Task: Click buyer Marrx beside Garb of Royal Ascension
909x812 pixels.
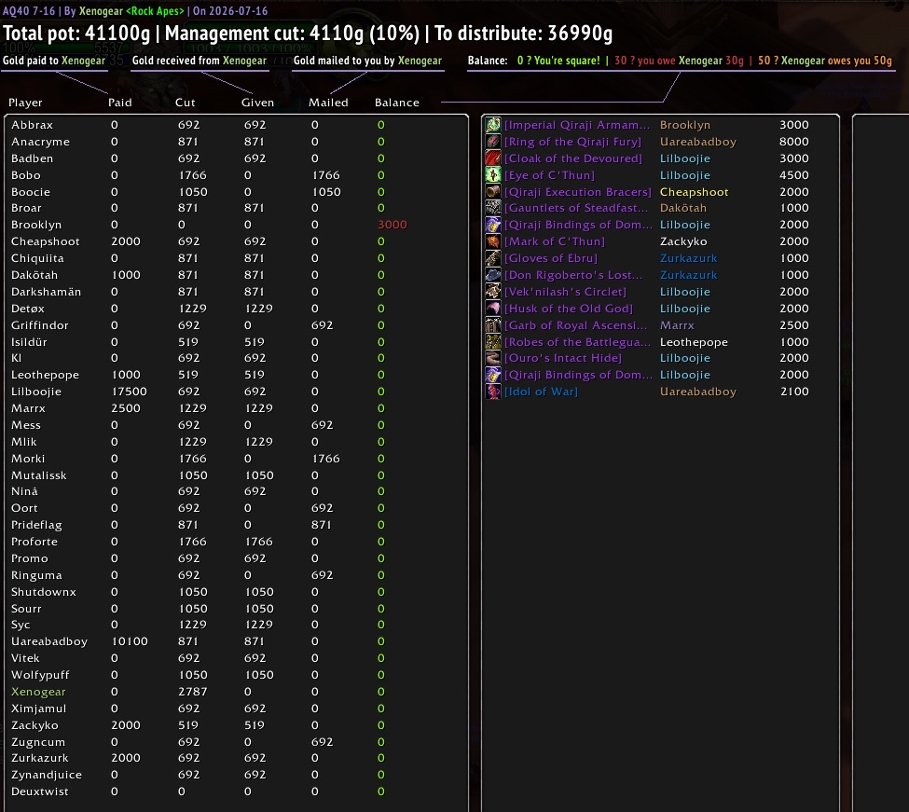Action: 677,325
